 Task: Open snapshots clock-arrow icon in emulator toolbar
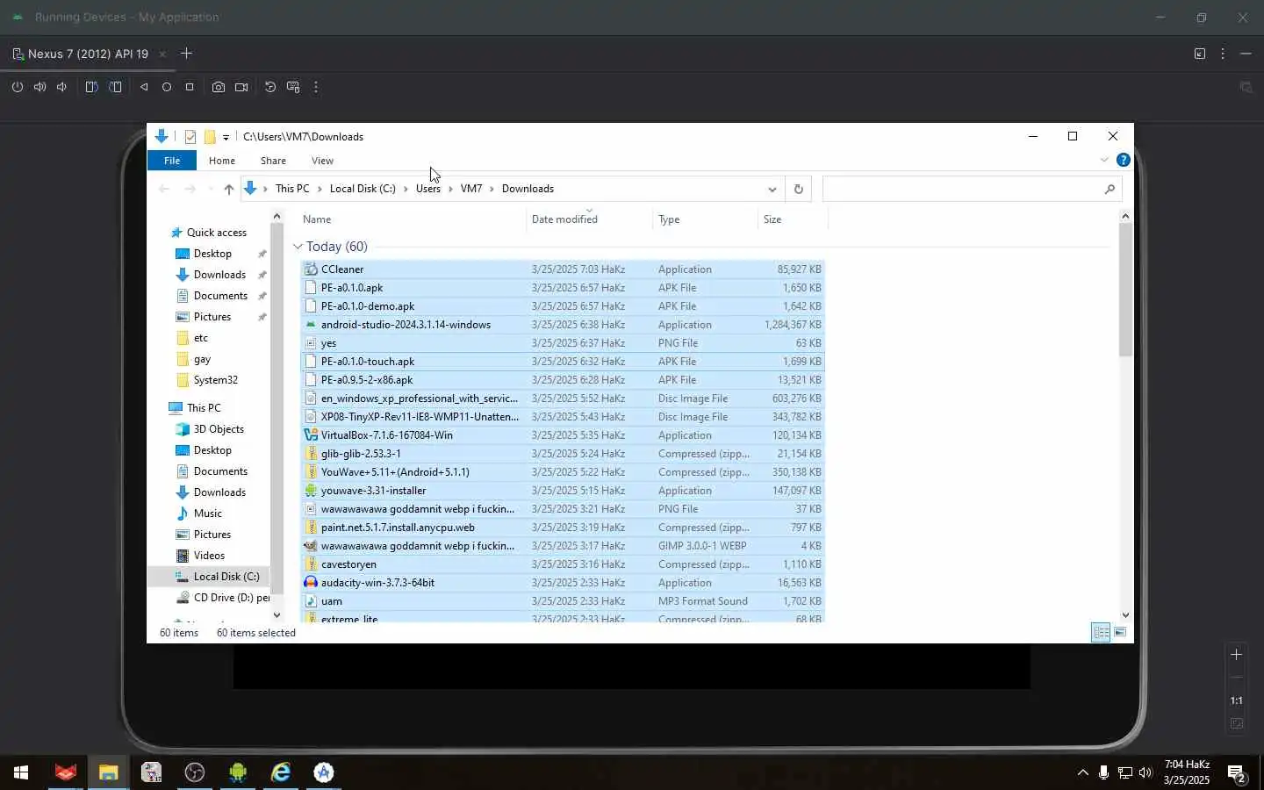[270, 87]
